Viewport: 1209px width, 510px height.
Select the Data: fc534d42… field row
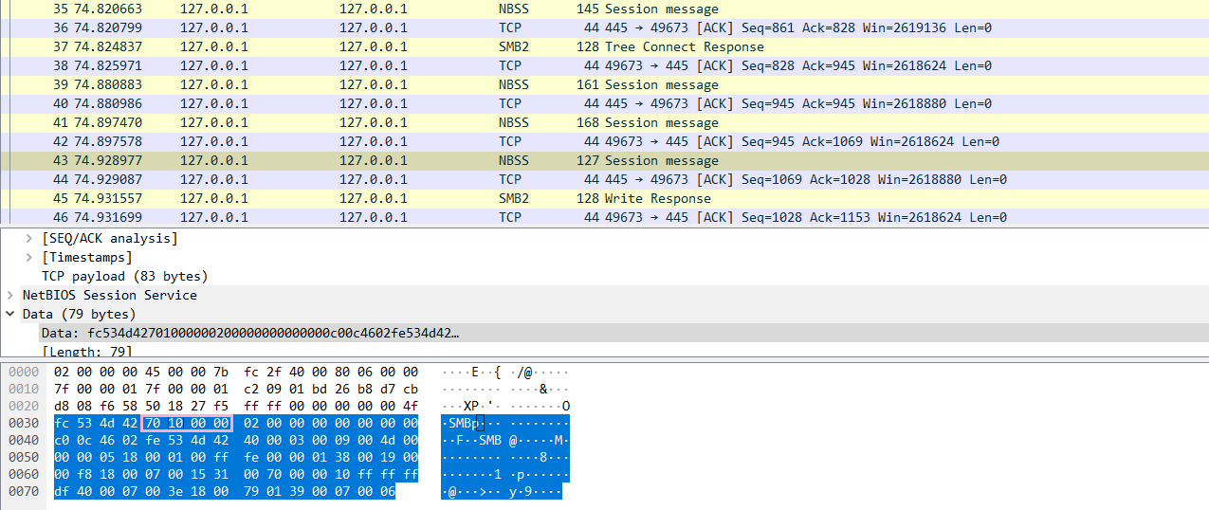tap(250, 333)
